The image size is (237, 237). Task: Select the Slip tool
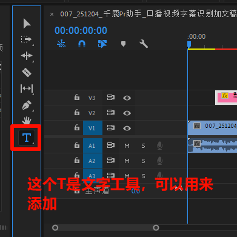pos(27,88)
